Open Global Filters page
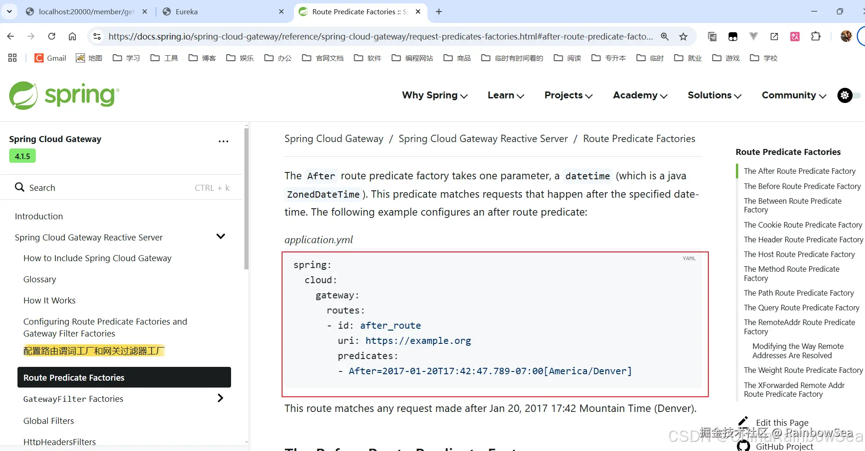 (49, 421)
